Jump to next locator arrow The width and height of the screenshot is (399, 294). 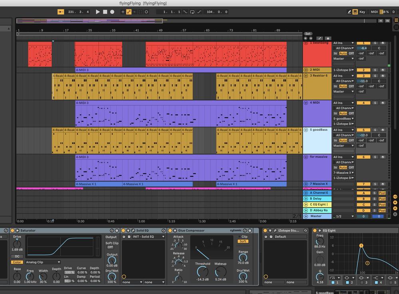(310, 38)
